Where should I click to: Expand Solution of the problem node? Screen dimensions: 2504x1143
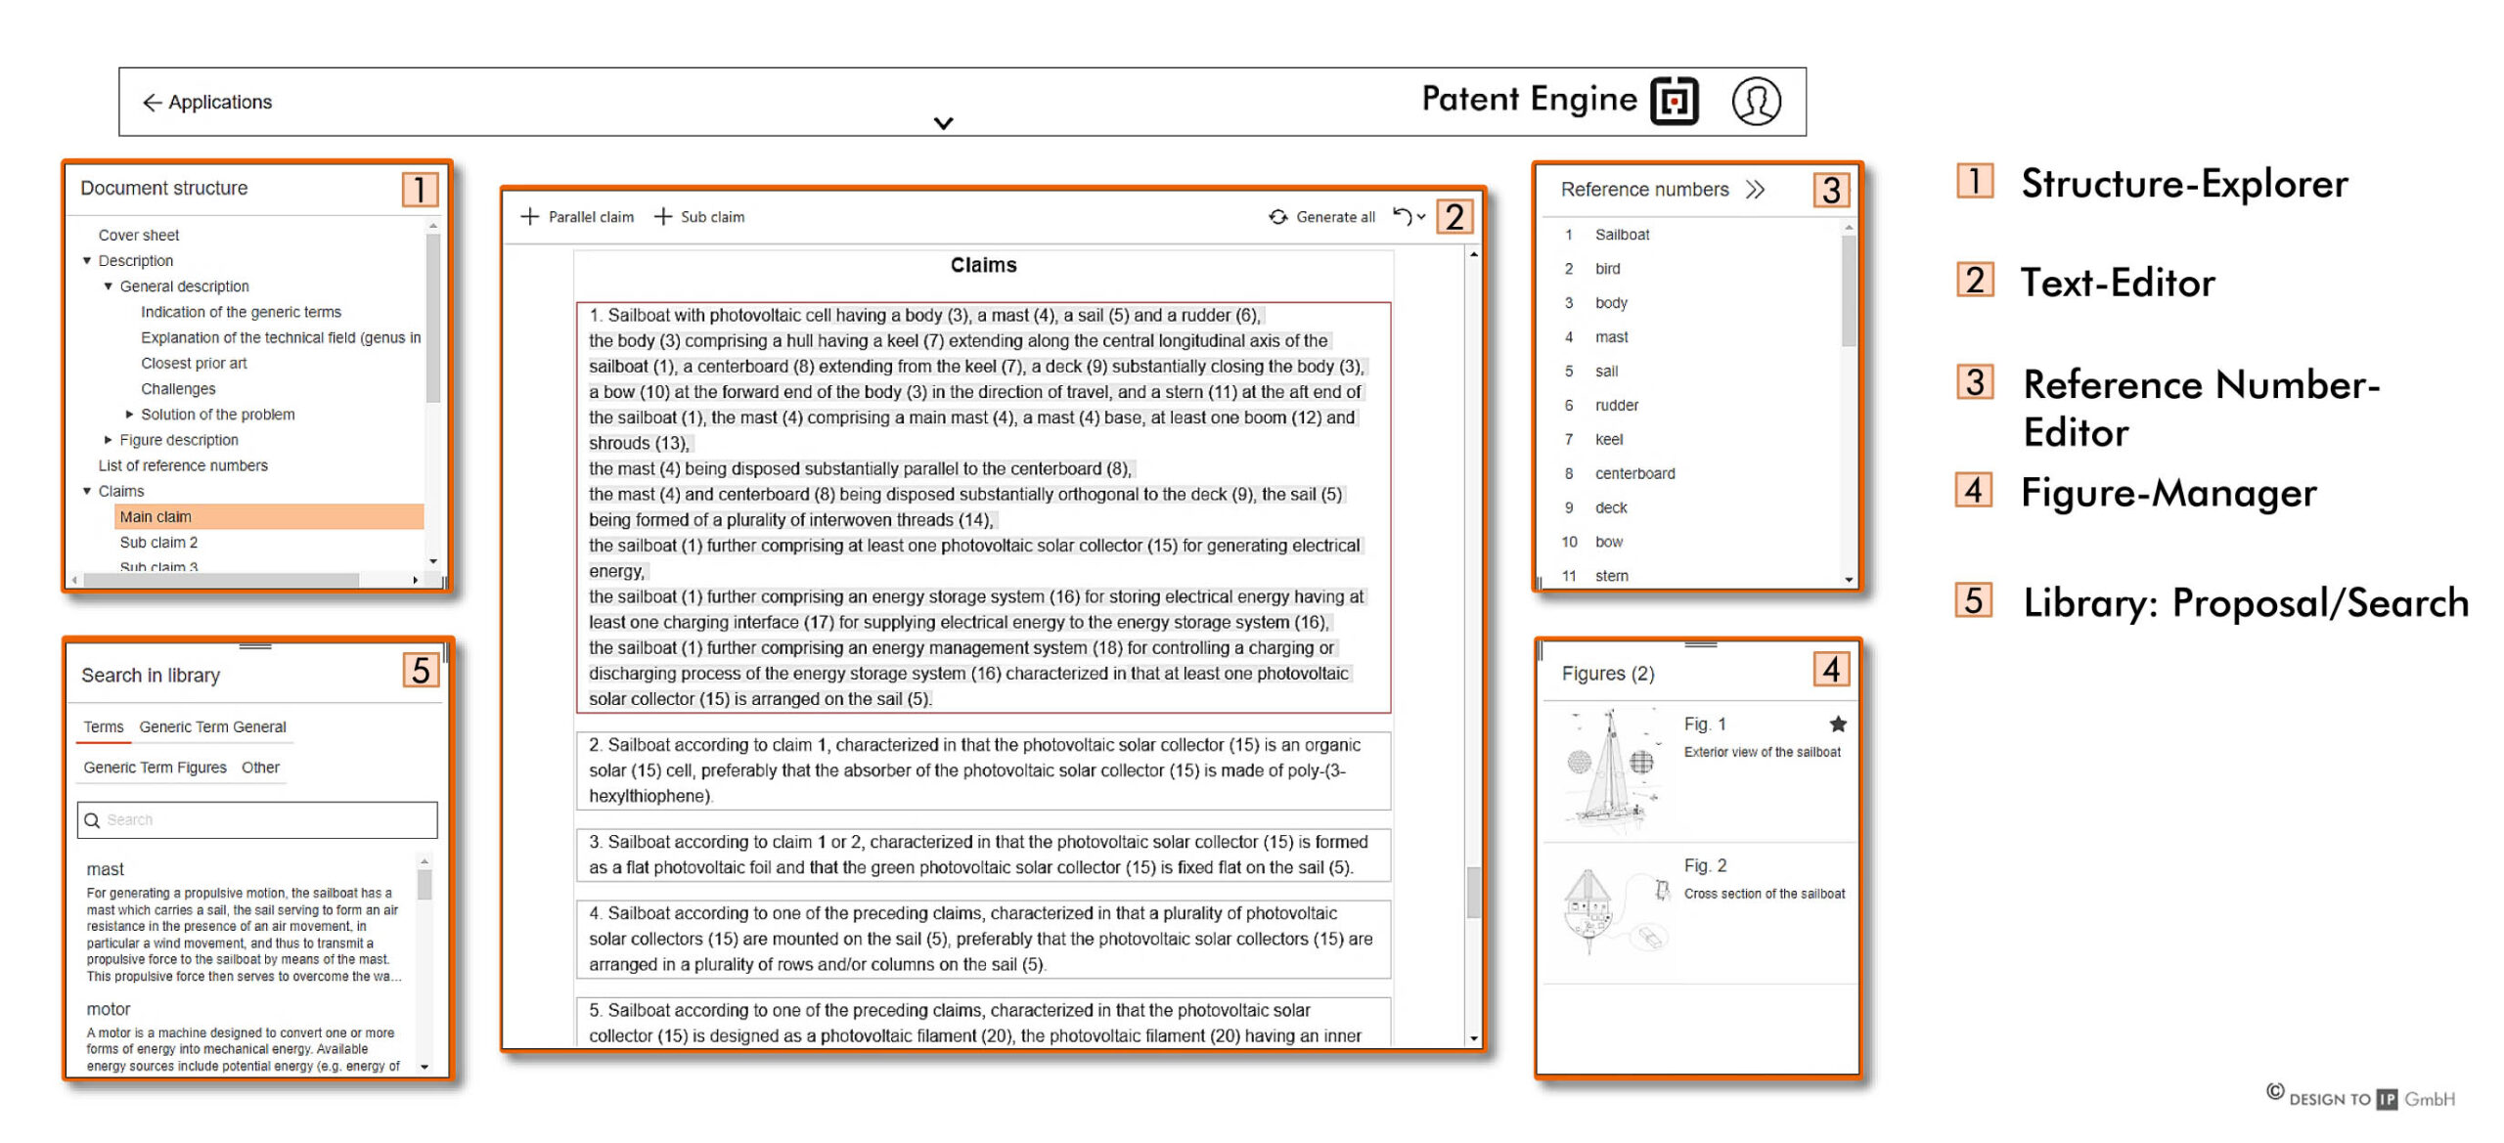129,415
